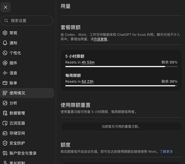Open 云浏览器 icon section
The width and height of the screenshot is (185, 164).
click(5, 123)
